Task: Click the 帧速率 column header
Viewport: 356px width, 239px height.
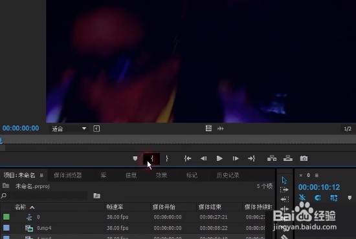Action: [115, 207]
